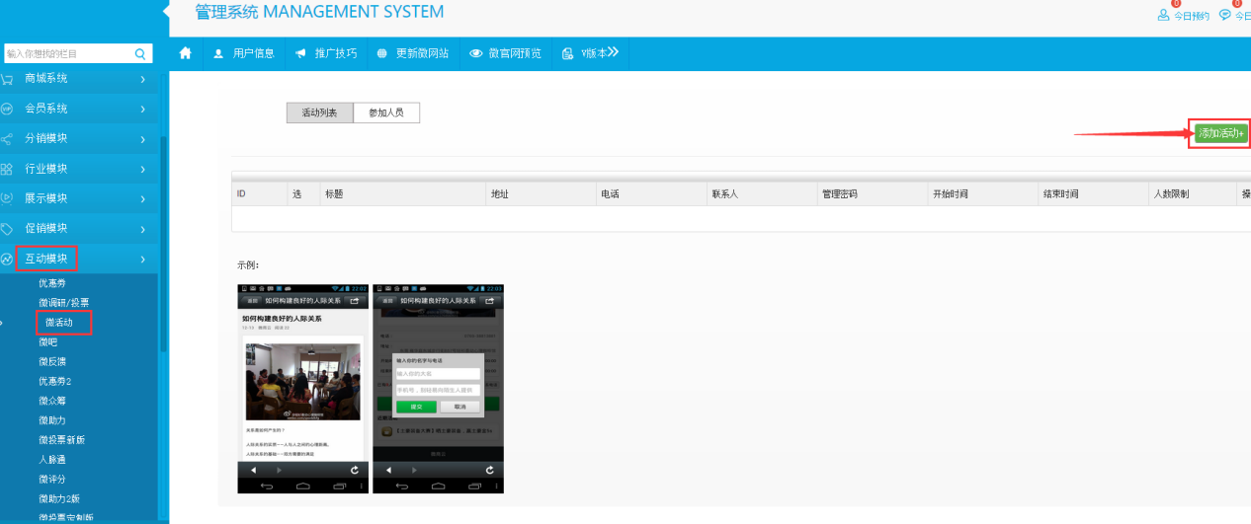
Task: Click the sidebar search input field
Action: pyautogui.click(x=67, y=53)
